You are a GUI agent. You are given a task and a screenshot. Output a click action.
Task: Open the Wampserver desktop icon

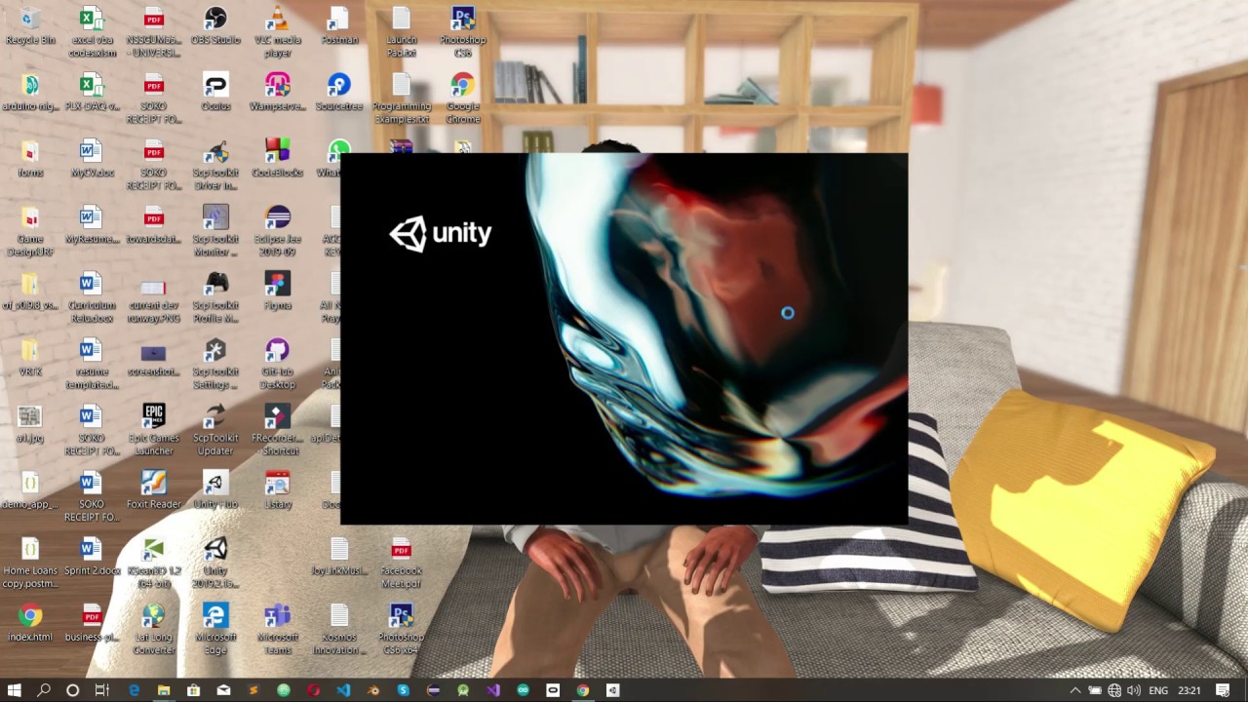coord(277,93)
